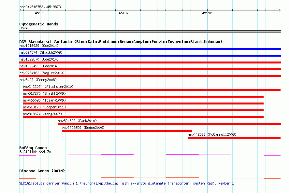Select the blue nsv524574 gain bar
The width and height of the screenshot is (290, 193).
click(150, 56)
